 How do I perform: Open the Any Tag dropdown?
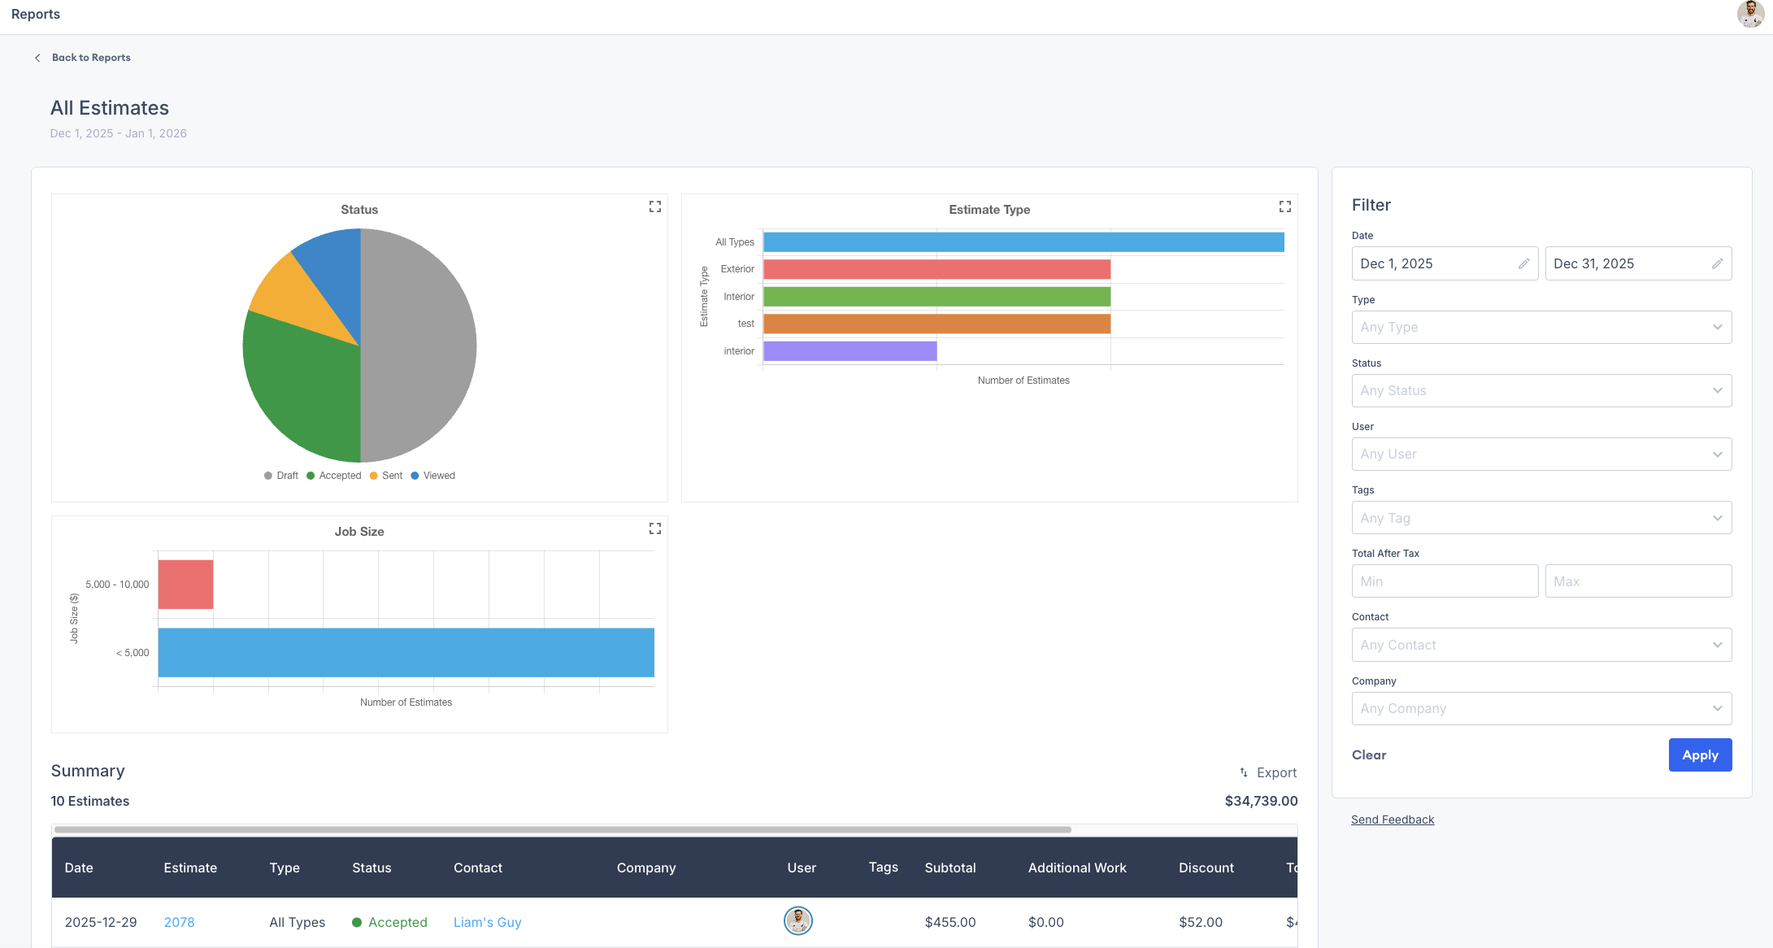[1541, 518]
